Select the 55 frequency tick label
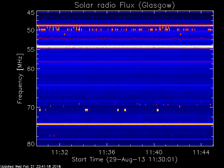The height and width of the screenshot is (168, 224). 31,50
